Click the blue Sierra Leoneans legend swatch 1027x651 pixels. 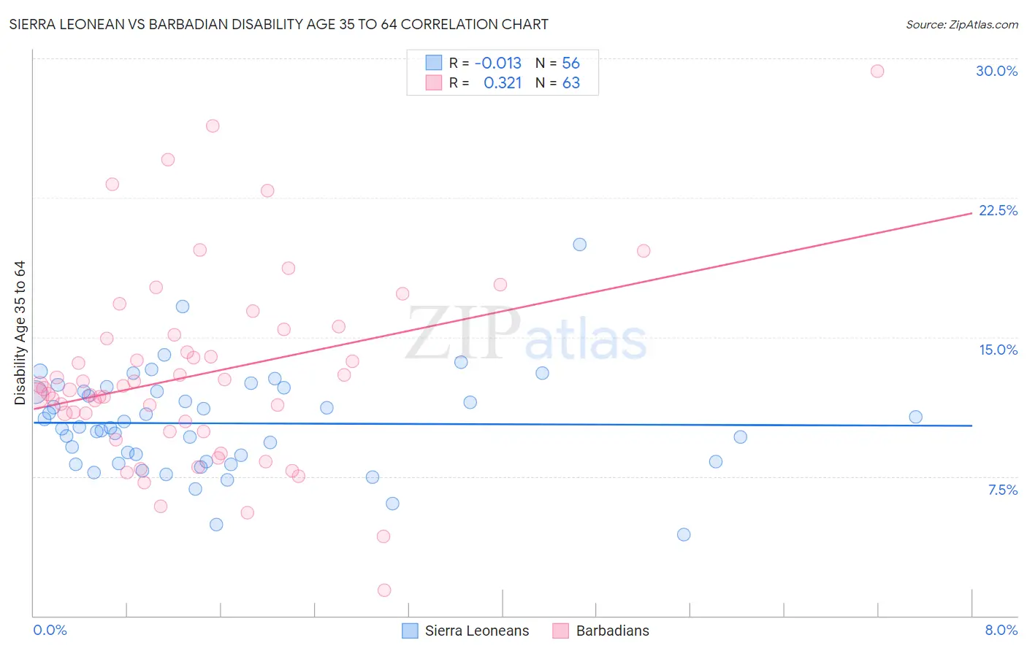(x=411, y=631)
